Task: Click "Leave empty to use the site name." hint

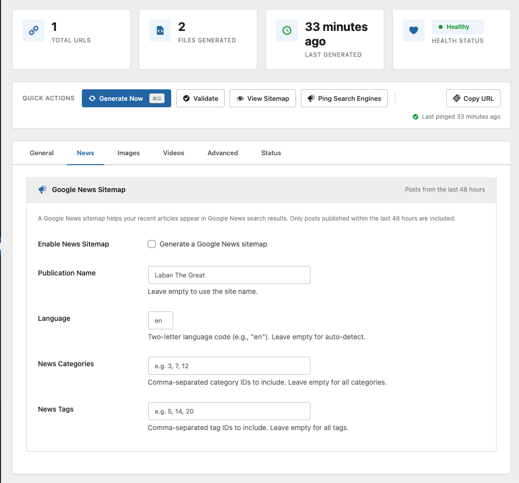Action: coord(203,292)
